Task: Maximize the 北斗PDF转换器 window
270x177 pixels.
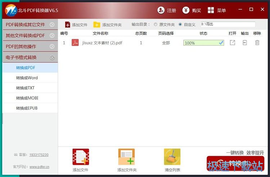Action: click(251, 9)
